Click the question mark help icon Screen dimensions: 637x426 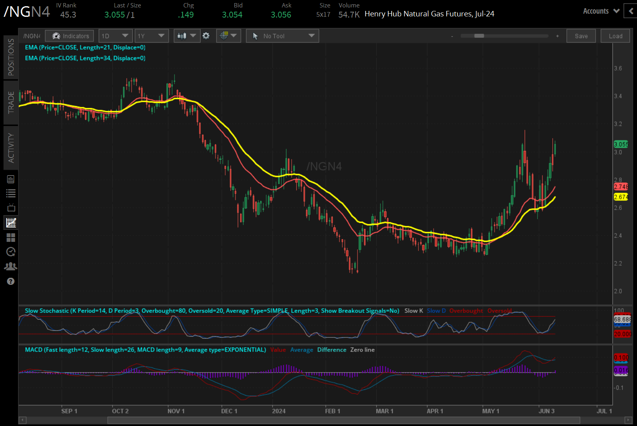(x=11, y=281)
